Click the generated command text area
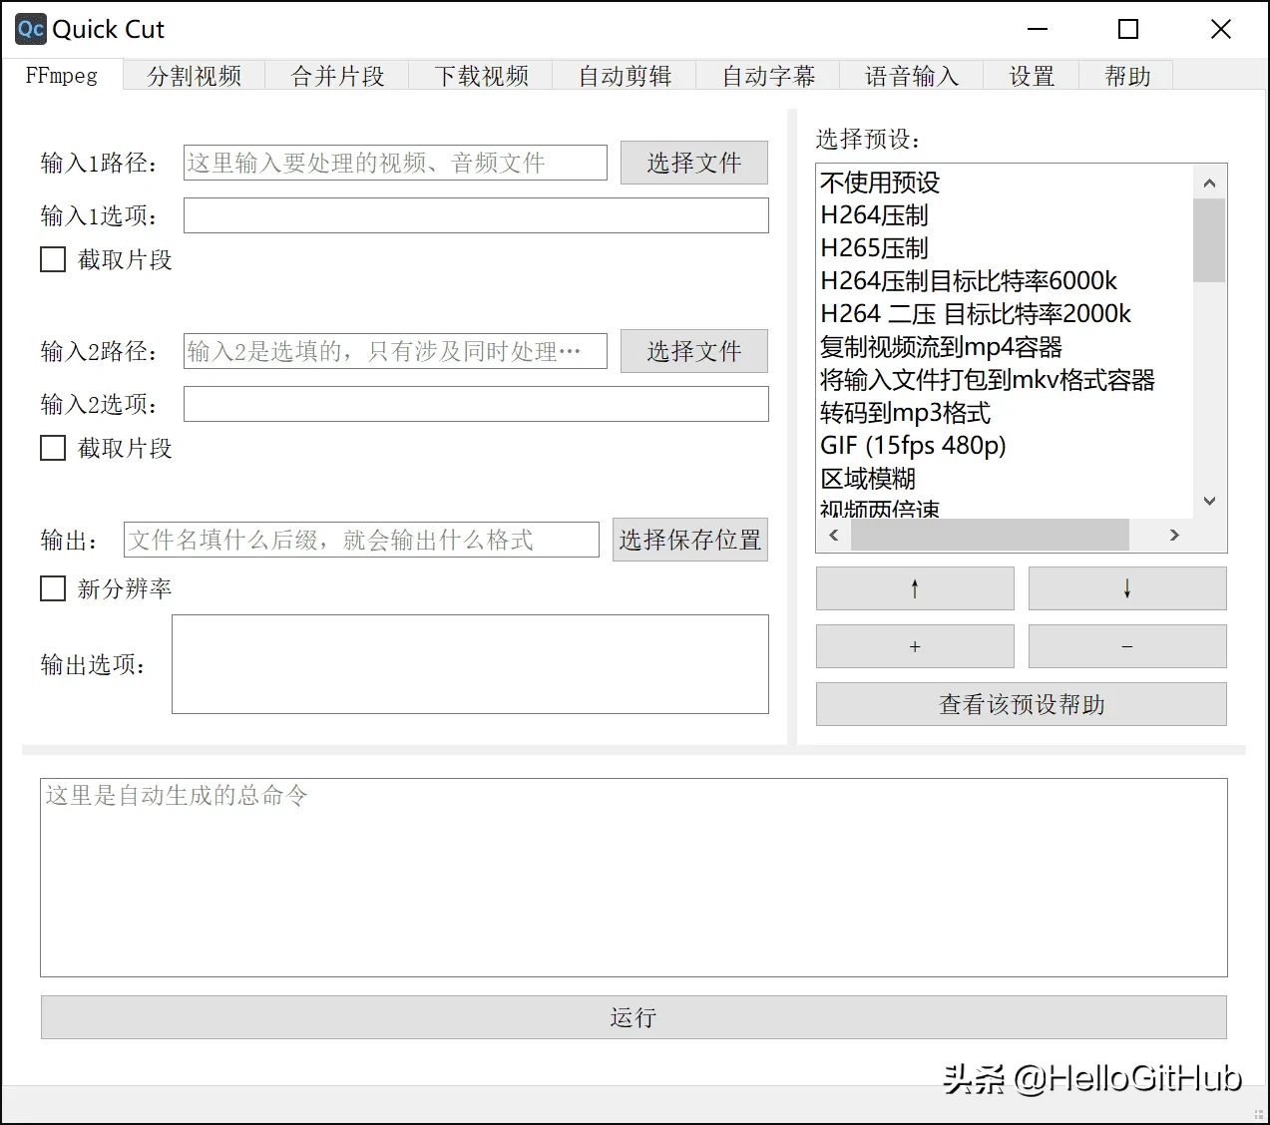 [634, 878]
